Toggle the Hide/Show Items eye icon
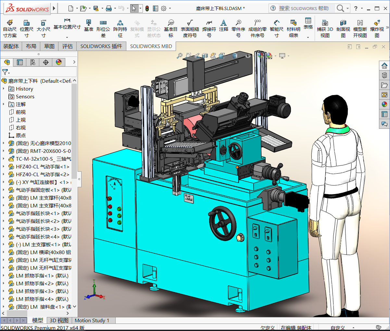The height and width of the screenshot is (331, 390). [x=248, y=56]
